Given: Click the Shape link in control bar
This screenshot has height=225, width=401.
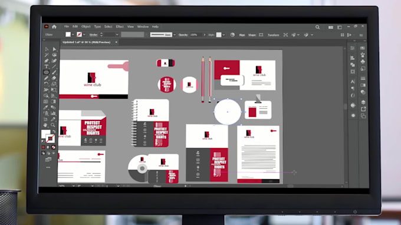Looking at the screenshot, I should click(252, 35).
